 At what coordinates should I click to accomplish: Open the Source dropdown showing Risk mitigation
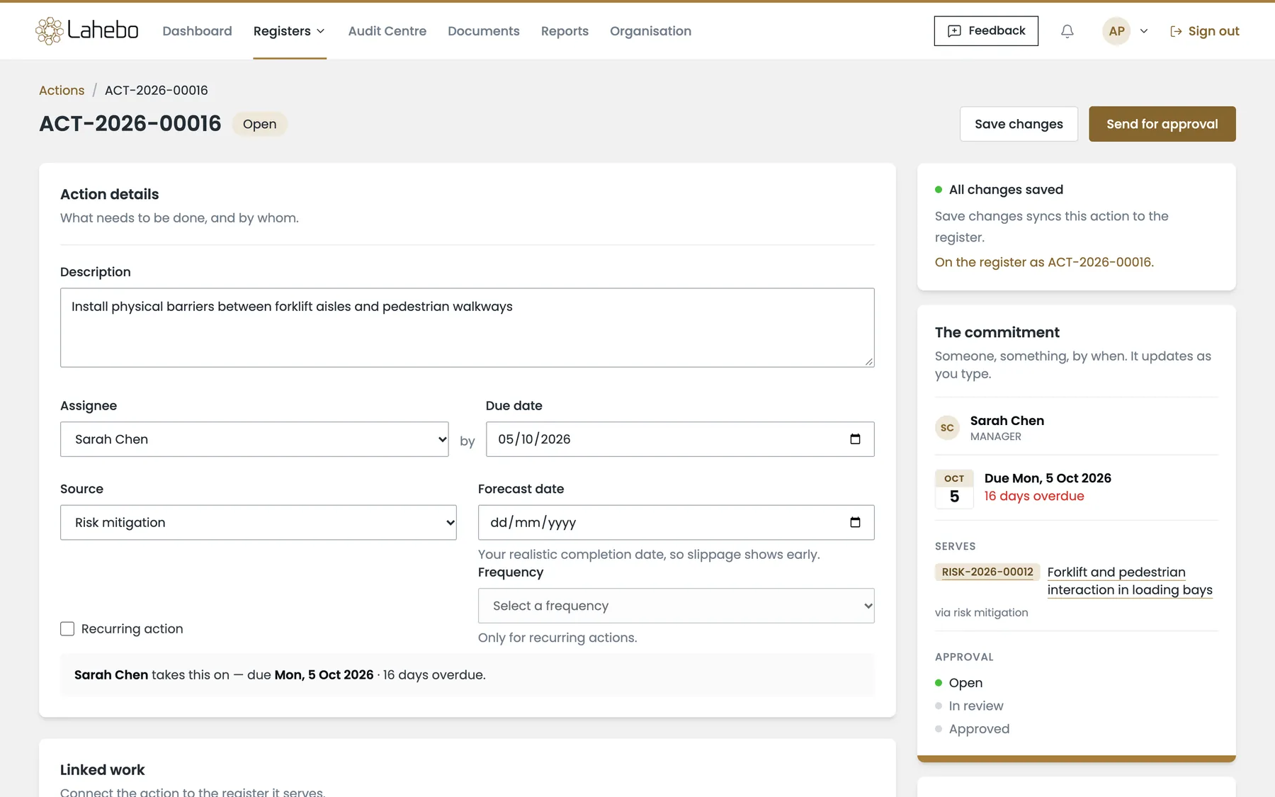259,522
